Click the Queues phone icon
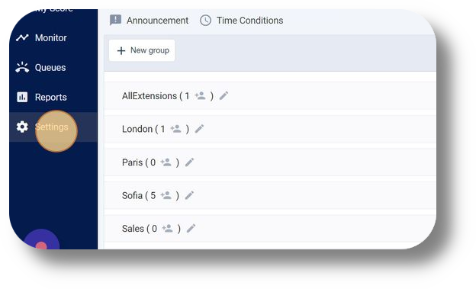 [x=22, y=67]
